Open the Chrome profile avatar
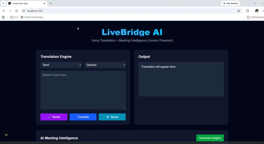 (256, 11)
